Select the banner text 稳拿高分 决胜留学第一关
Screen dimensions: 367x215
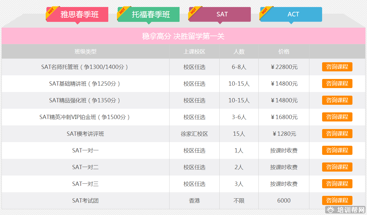click(x=183, y=36)
